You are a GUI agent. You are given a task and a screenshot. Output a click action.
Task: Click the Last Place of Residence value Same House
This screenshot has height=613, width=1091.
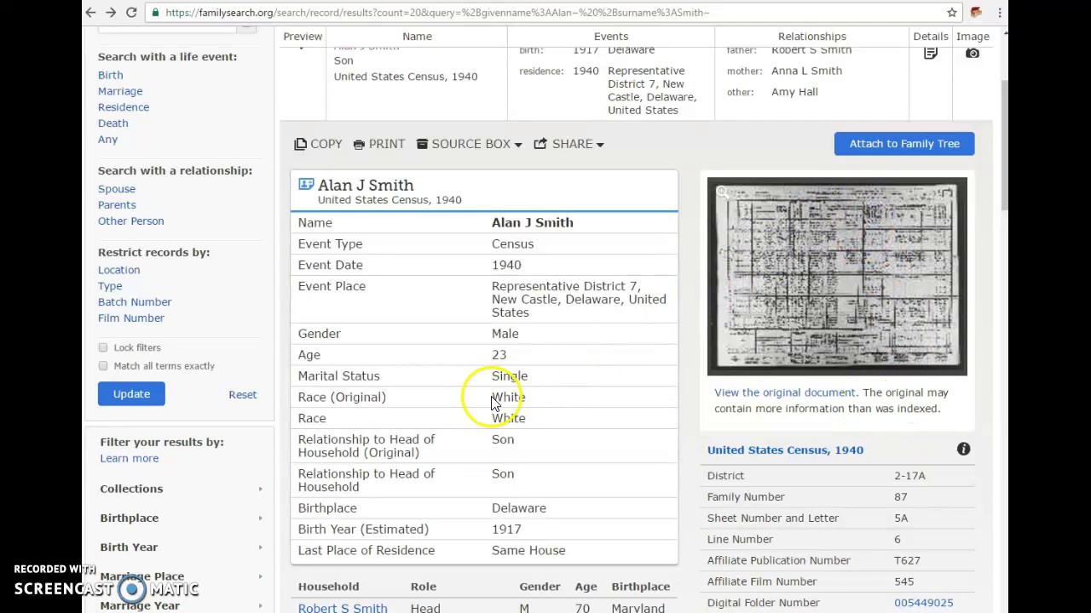tap(528, 551)
